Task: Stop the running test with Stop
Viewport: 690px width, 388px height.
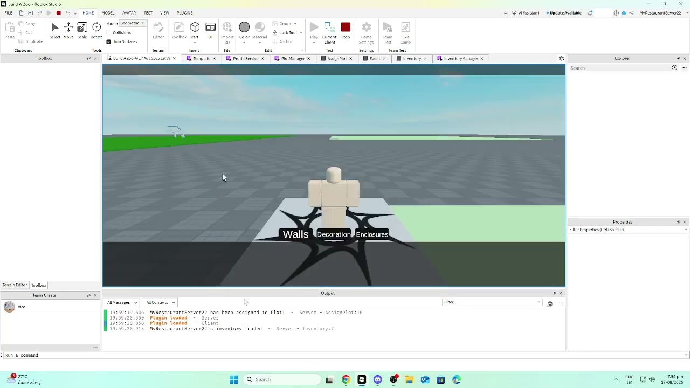Action: [346, 31]
